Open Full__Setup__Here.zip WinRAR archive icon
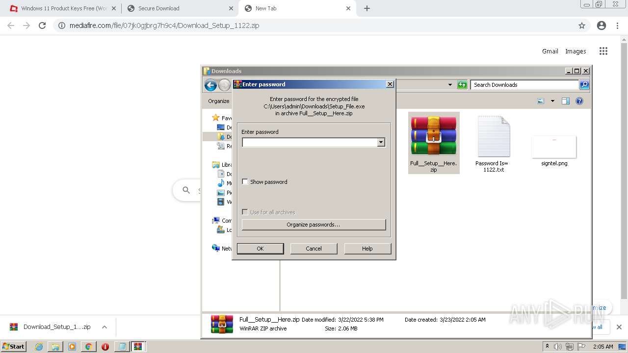Screen dimensions: 628x353 [x=434, y=136]
